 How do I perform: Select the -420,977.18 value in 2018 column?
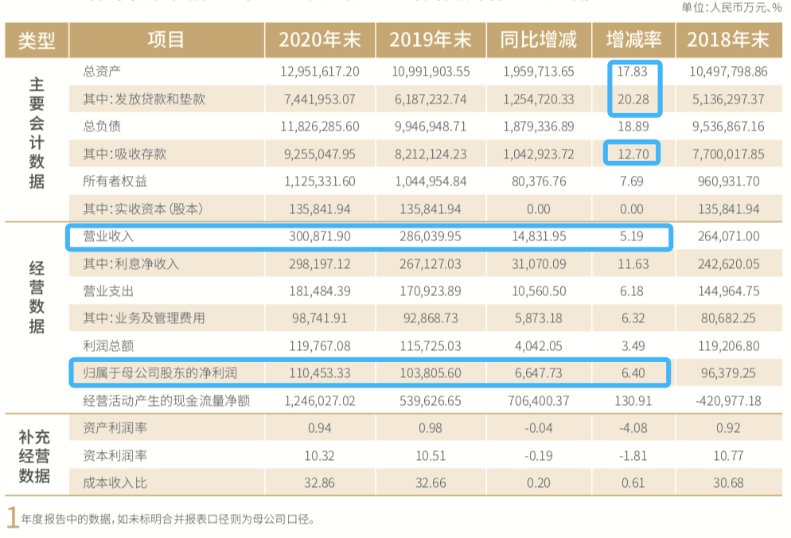coord(727,401)
